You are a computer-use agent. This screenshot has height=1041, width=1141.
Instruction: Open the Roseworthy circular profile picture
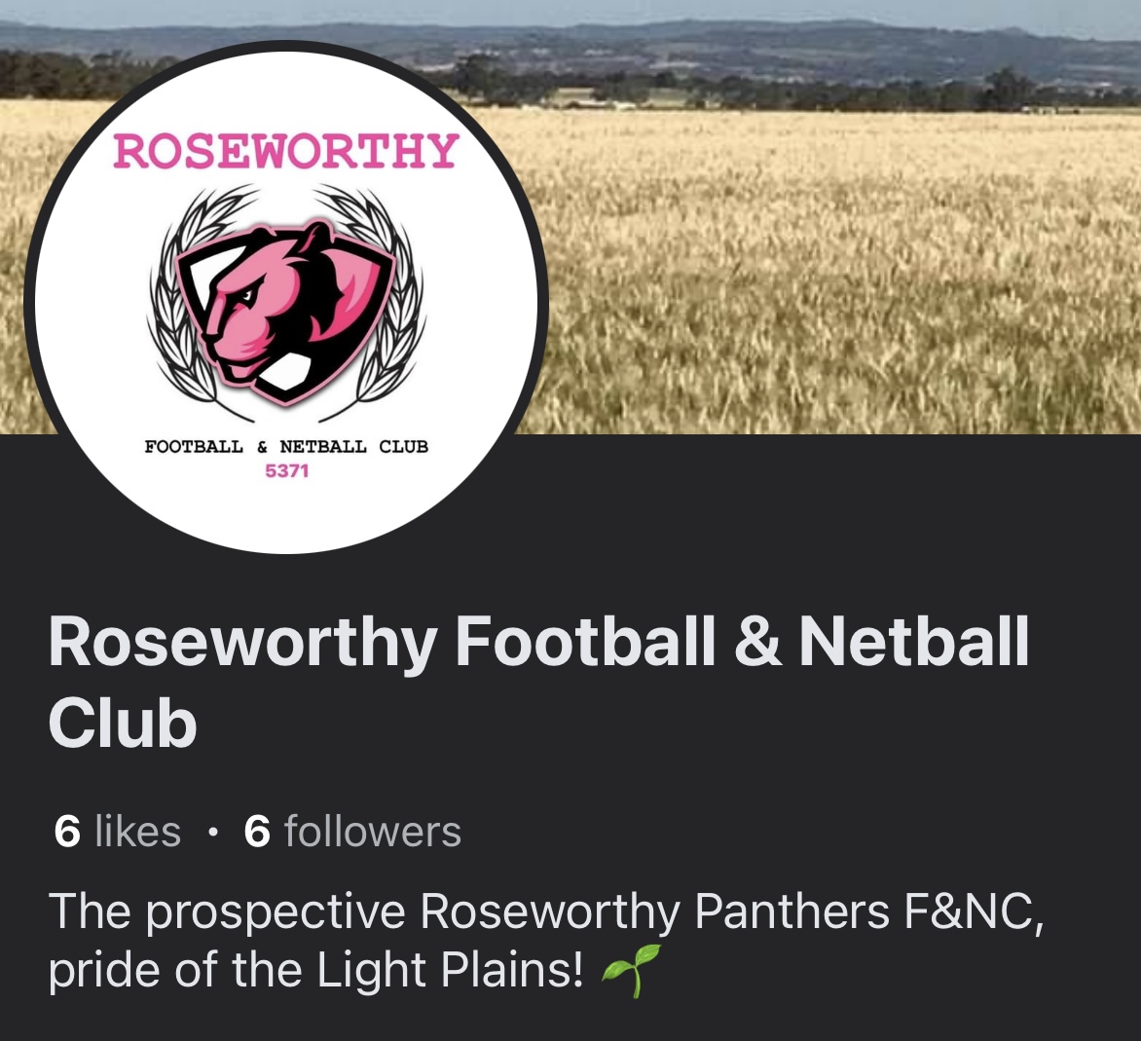click(285, 297)
